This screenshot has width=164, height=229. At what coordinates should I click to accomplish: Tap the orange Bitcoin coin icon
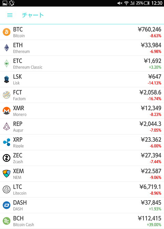click(6, 32)
